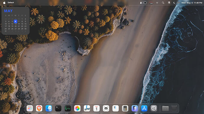The image size is (204, 114).
Task: Open Launchpad from the dock
Action: (x=30, y=108)
